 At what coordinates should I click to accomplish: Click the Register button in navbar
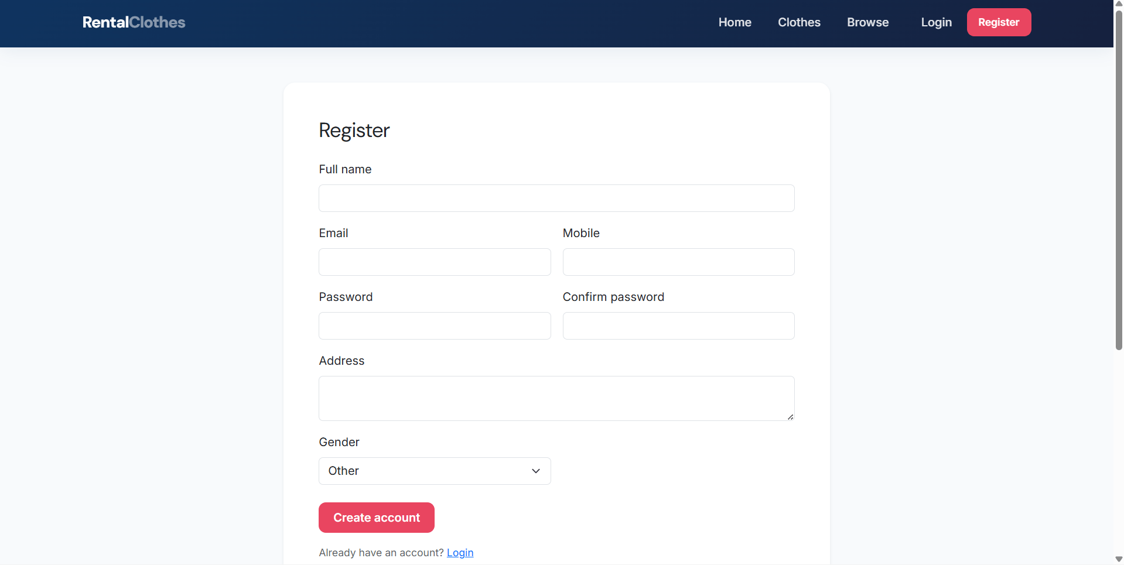tap(999, 22)
